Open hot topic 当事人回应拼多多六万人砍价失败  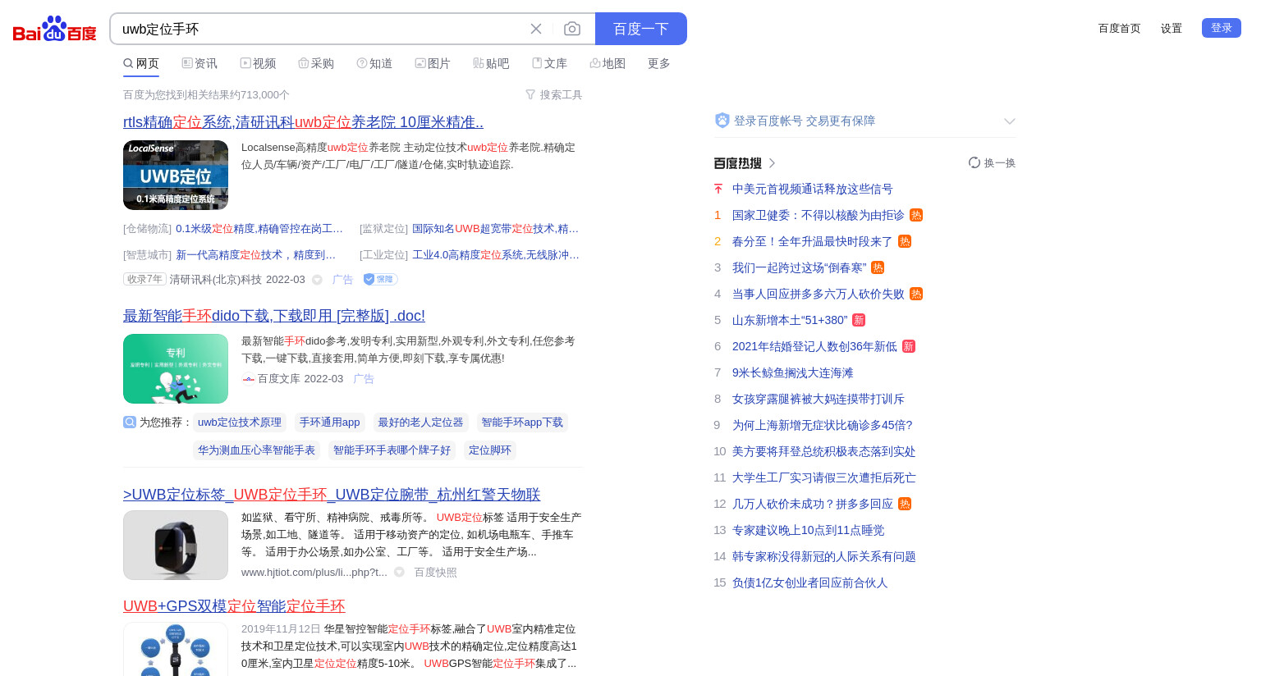(819, 295)
